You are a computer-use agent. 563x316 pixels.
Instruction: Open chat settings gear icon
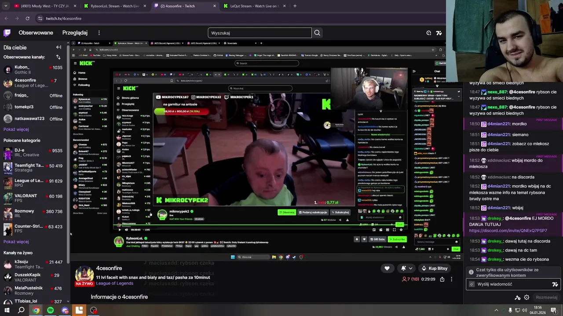(526, 298)
